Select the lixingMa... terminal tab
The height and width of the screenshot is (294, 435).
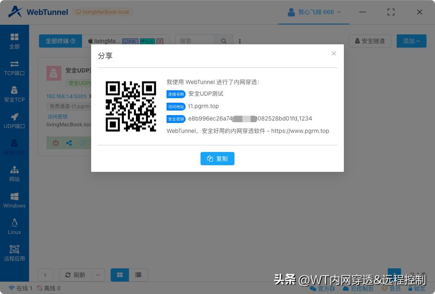click(x=126, y=41)
